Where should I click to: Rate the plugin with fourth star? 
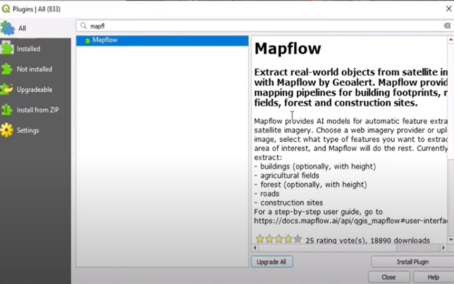point(288,239)
